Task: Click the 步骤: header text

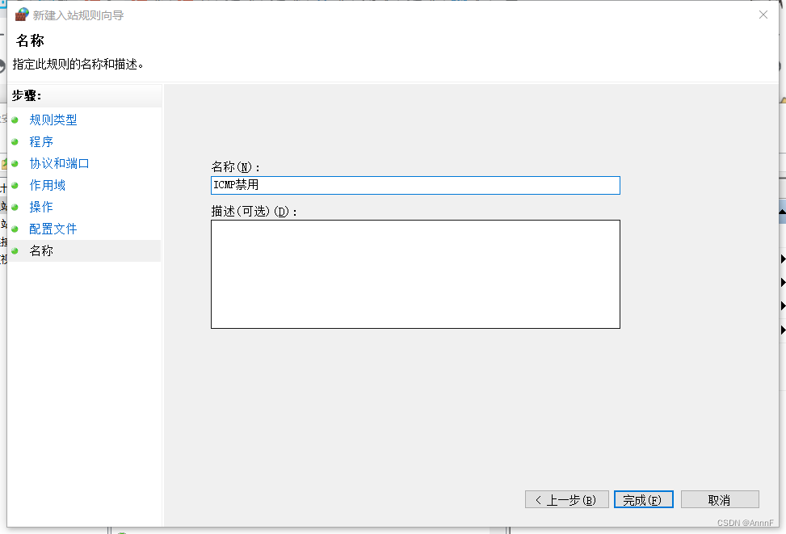Action: (x=27, y=96)
